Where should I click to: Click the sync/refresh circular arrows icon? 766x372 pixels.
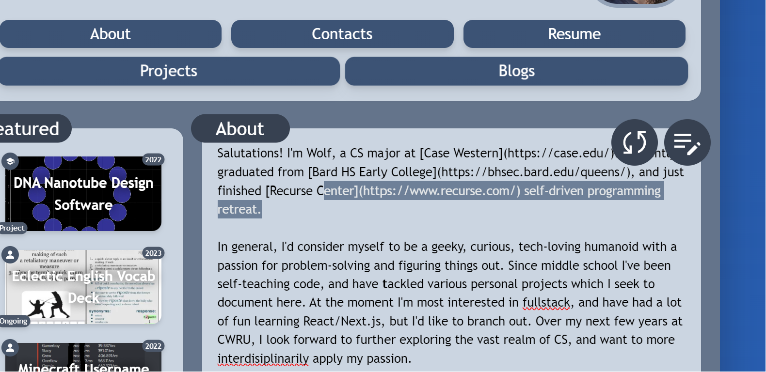click(634, 142)
